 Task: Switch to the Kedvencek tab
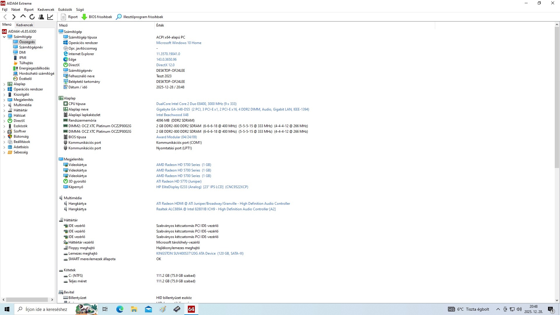(24, 25)
